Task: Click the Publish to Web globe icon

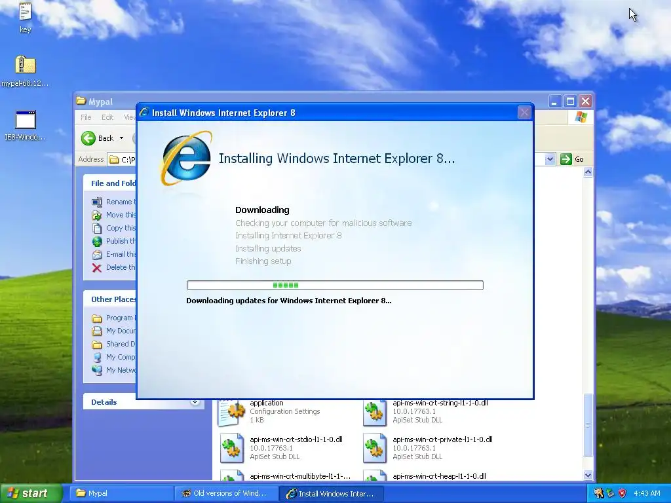Action: [97, 241]
